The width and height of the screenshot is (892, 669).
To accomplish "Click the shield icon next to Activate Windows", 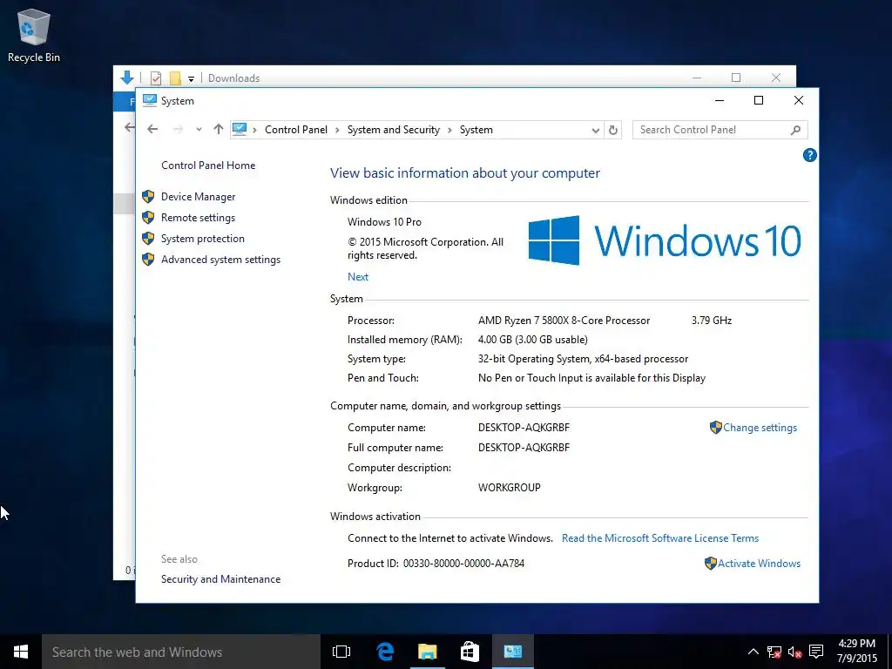I will pyautogui.click(x=711, y=564).
